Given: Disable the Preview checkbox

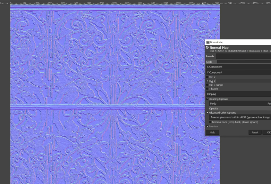Looking at the screenshot, I should (x=207, y=126).
